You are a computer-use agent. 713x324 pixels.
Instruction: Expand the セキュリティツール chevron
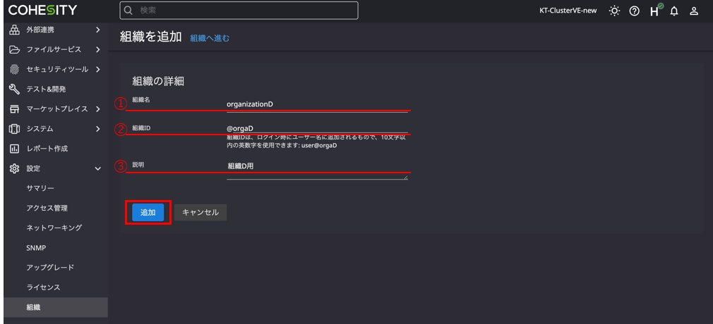click(97, 70)
